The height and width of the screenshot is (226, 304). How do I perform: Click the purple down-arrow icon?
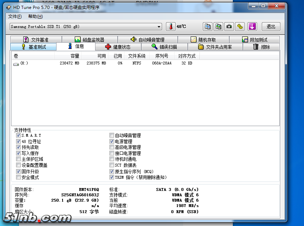point(252,27)
